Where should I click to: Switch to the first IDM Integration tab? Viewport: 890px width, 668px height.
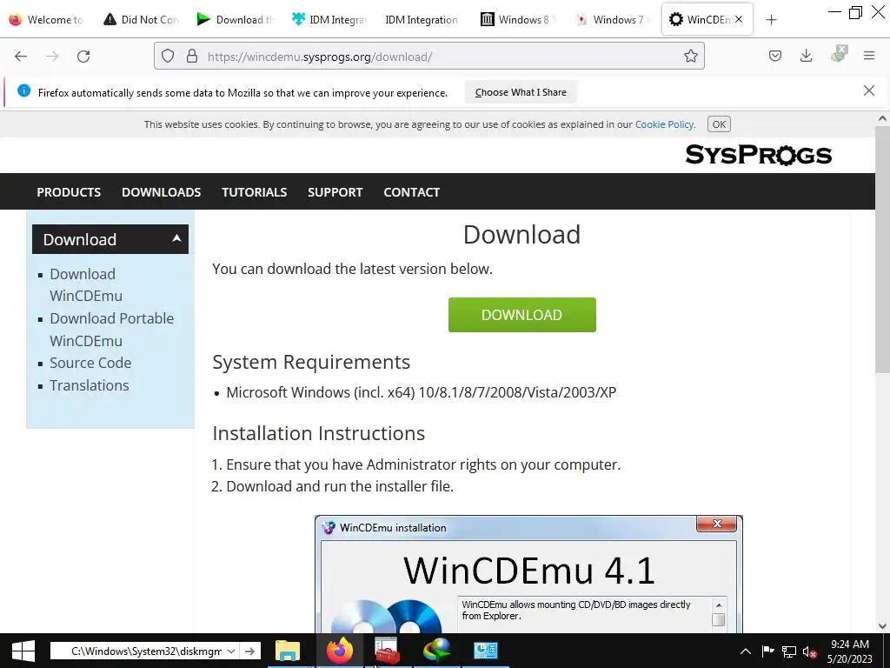(x=329, y=19)
